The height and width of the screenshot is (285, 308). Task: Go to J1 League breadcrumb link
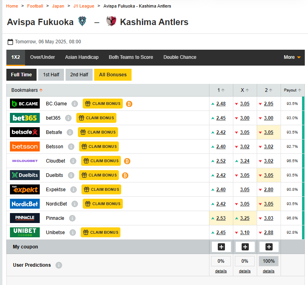coord(84,6)
